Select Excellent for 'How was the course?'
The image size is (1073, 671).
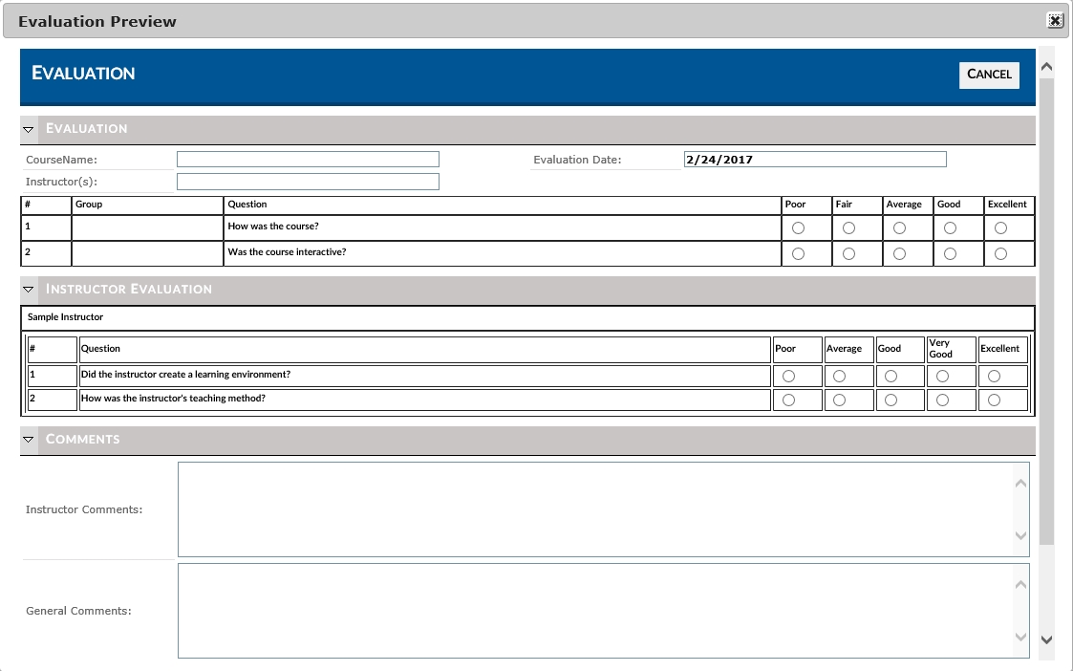pos(1000,228)
